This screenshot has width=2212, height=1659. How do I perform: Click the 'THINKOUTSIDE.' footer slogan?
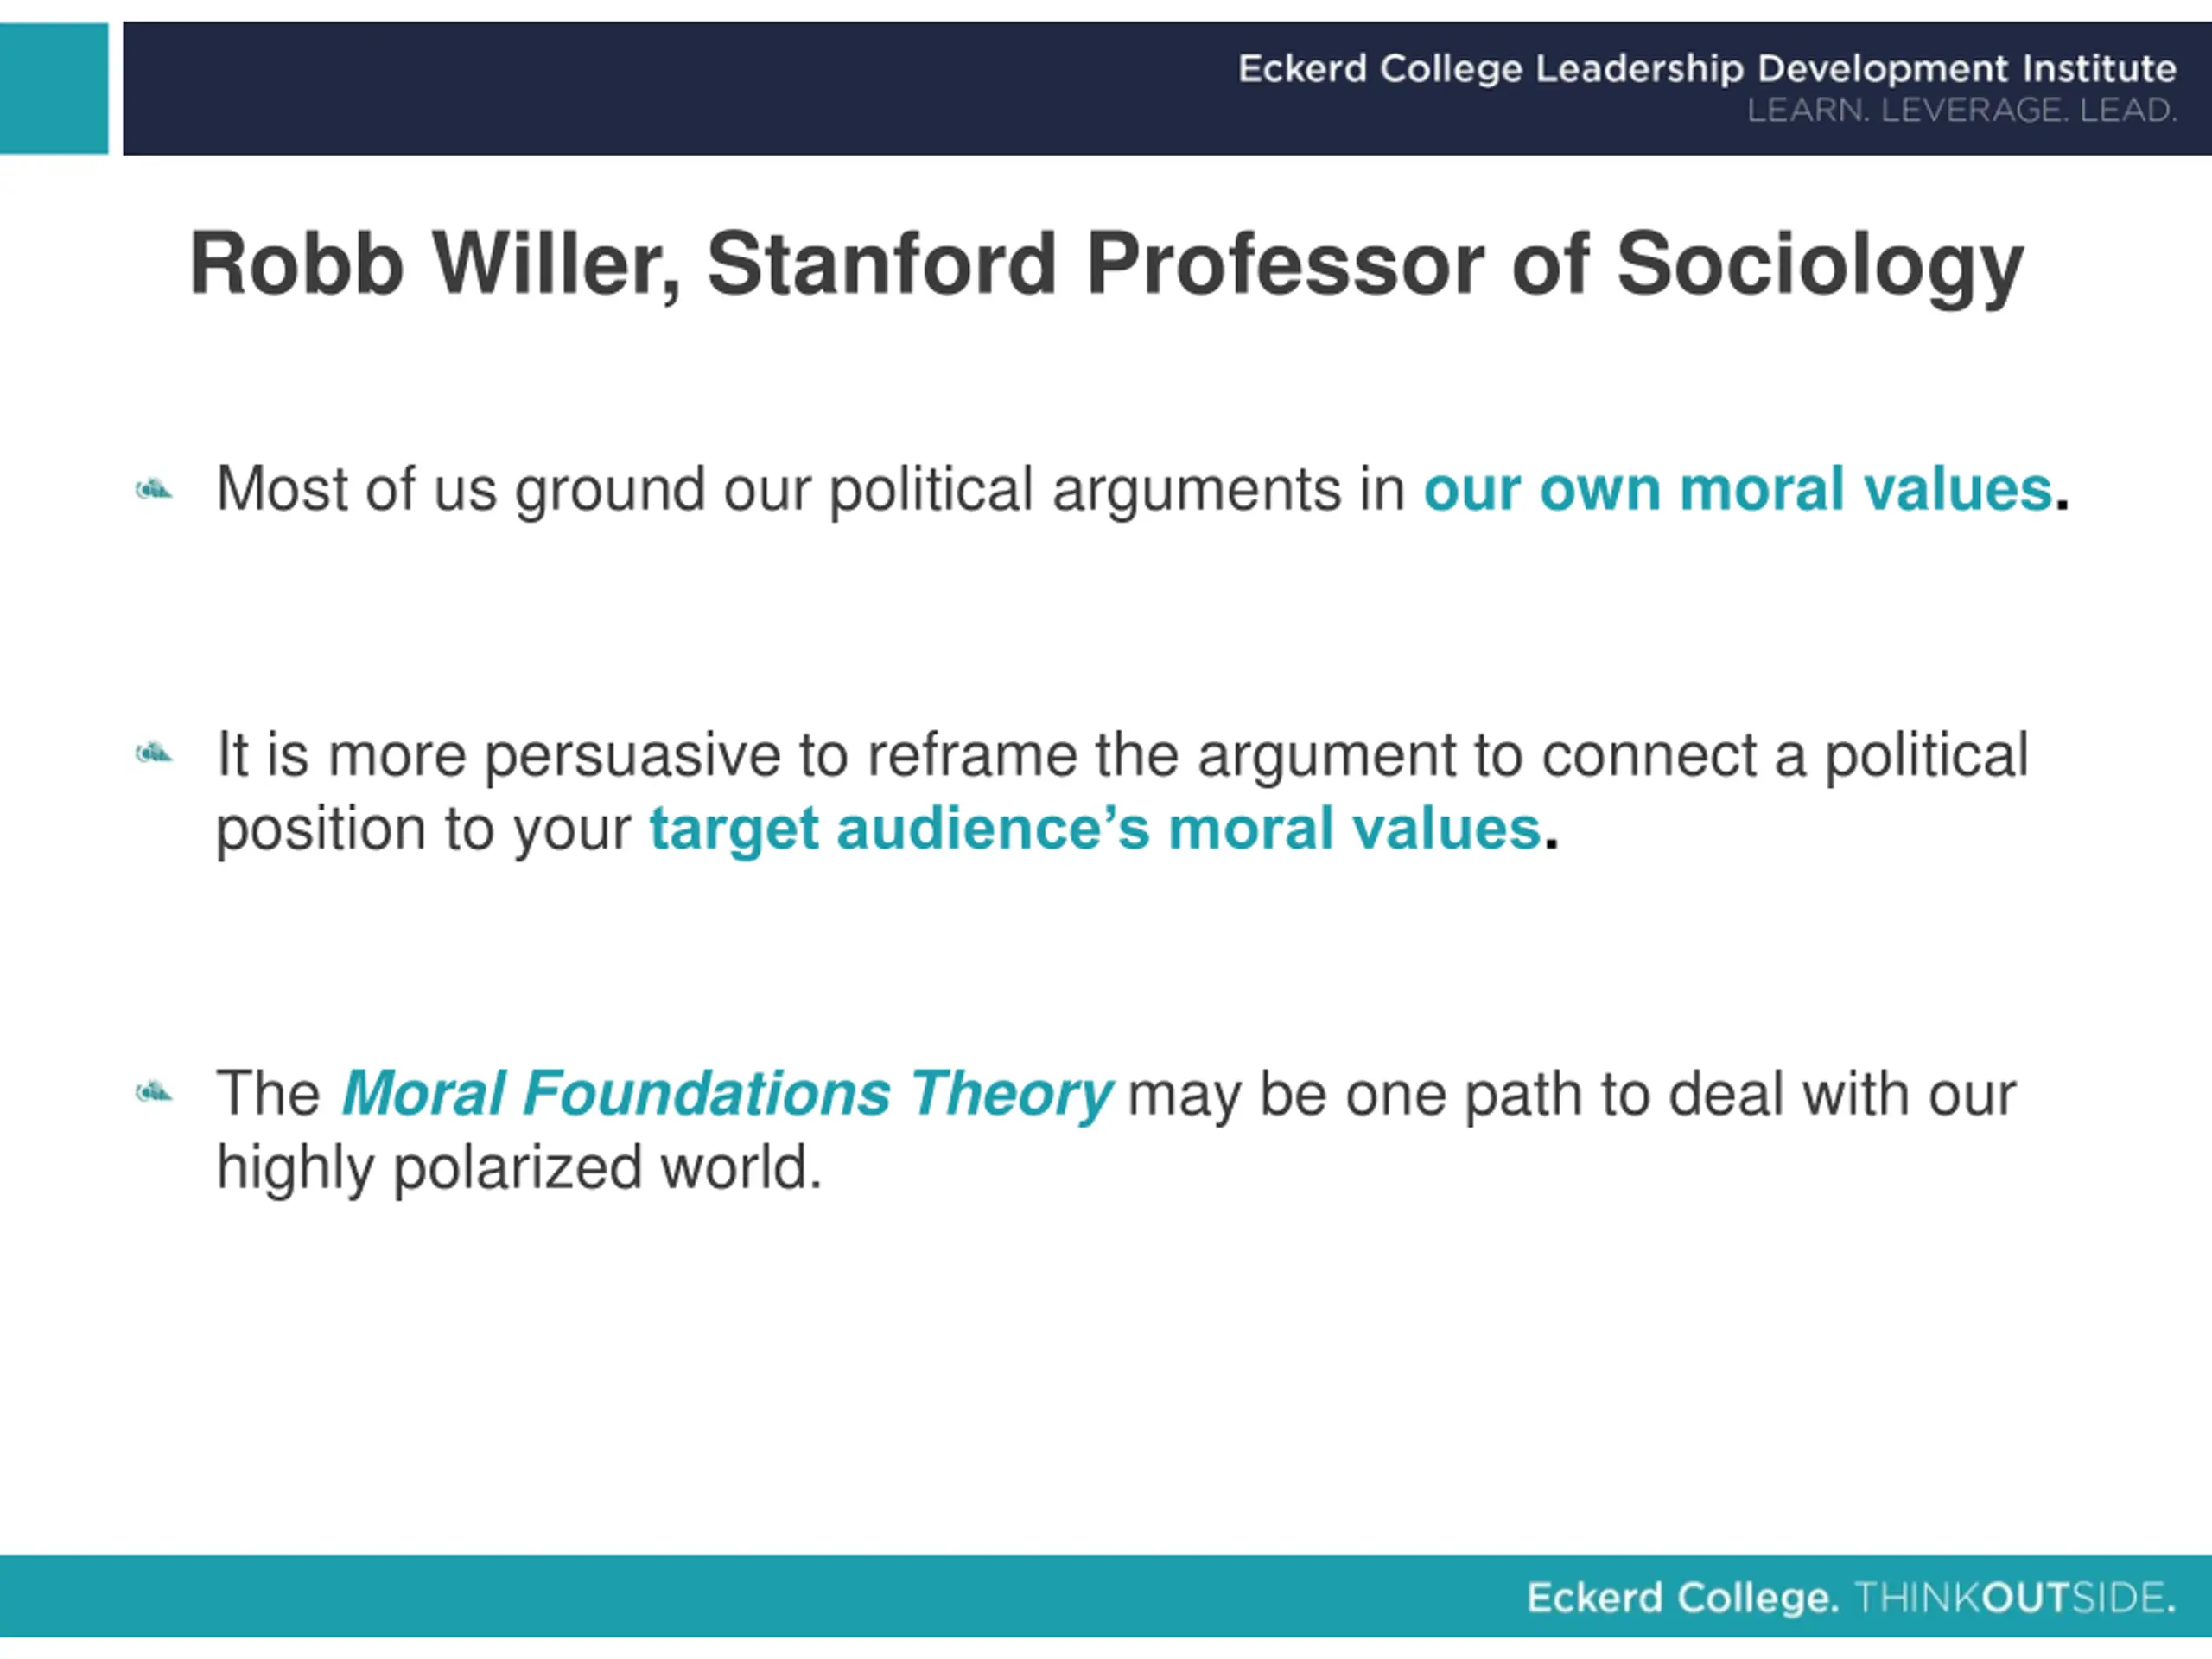tap(2015, 1597)
